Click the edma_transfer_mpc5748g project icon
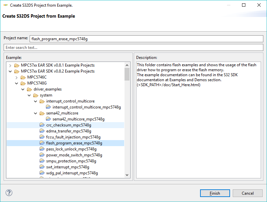Screen dimensions: 267x202 click(42, 131)
